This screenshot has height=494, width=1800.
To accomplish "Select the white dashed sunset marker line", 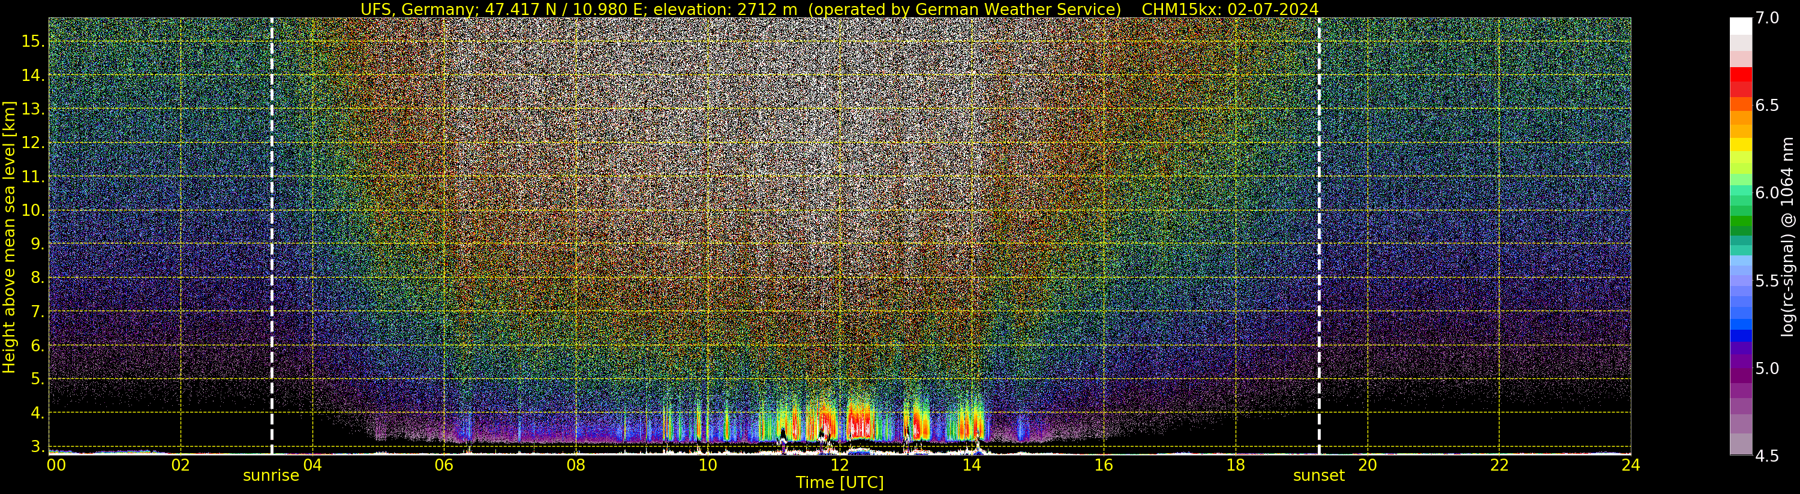I will 1318,236.
